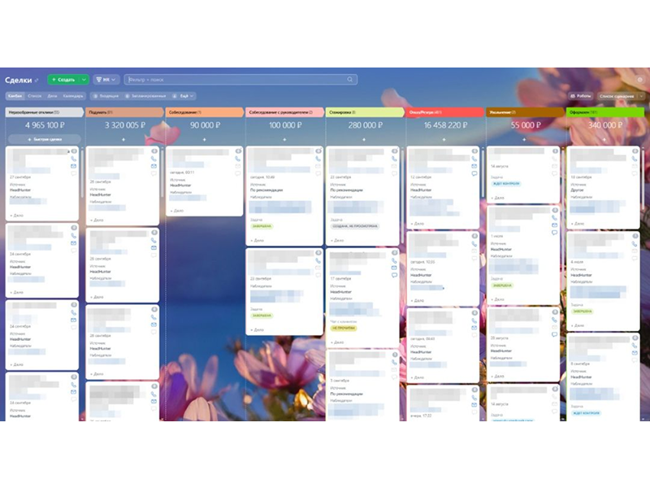The height and width of the screenshot is (488, 650).
Task: Click into the Фильтр + поиск field
Action: coord(236,80)
